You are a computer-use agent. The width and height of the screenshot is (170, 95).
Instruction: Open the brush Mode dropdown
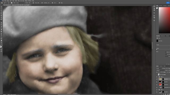20,3
